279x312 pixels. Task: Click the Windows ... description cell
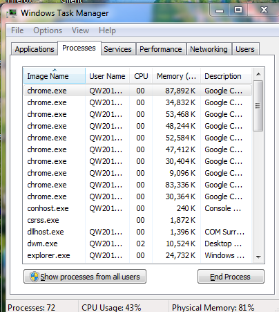click(224, 255)
